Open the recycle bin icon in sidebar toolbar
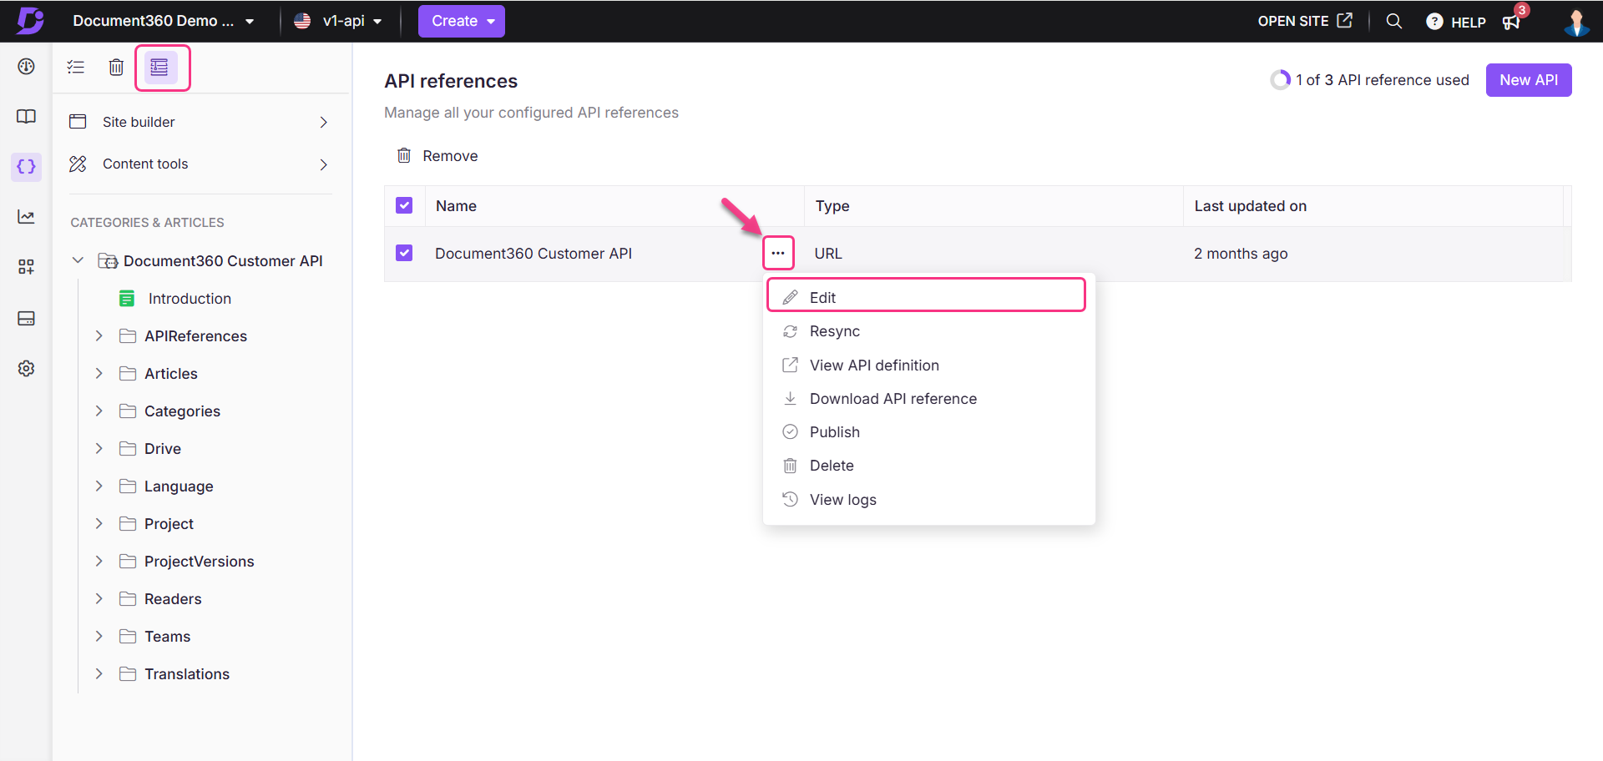 [116, 67]
